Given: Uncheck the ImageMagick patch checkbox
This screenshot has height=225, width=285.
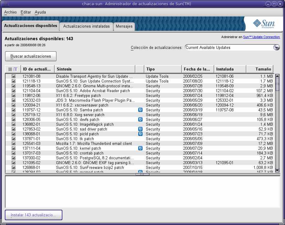Looking at the screenshot, I should [x=13, y=124].
